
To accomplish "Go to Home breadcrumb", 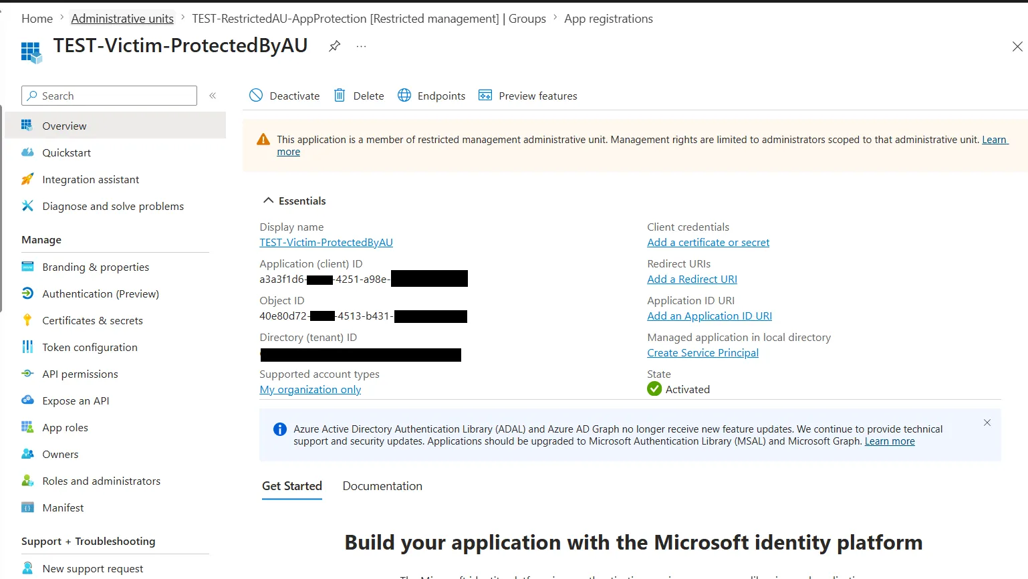I will tap(37, 19).
